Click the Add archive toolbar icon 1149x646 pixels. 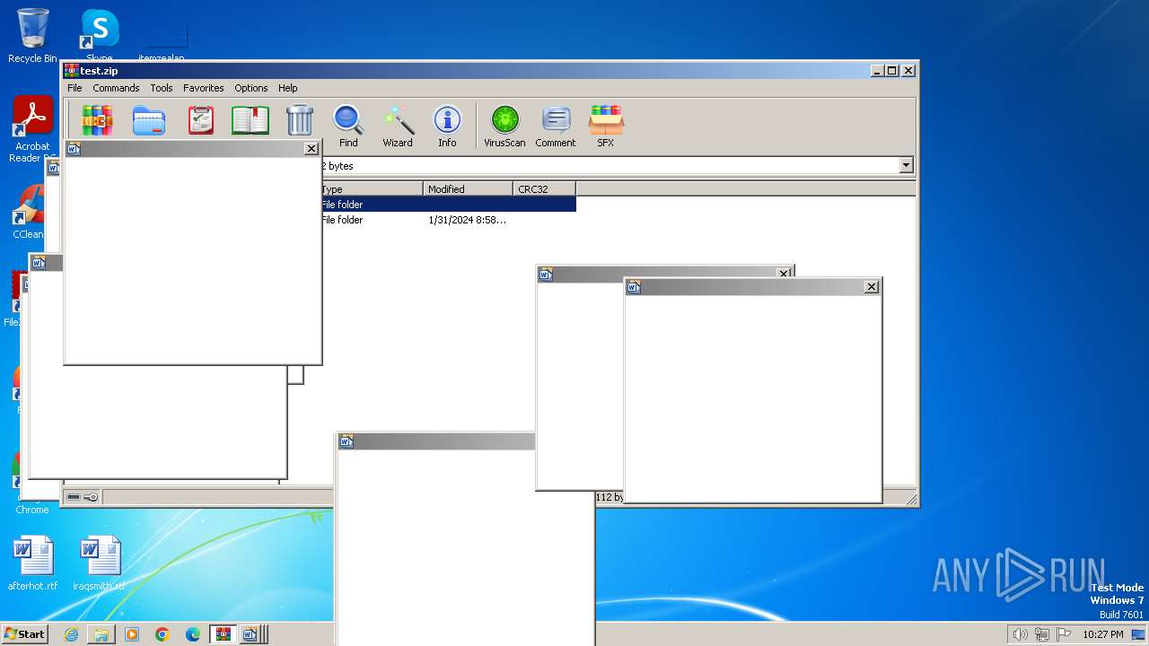pyautogui.click(x=97, y=120)
